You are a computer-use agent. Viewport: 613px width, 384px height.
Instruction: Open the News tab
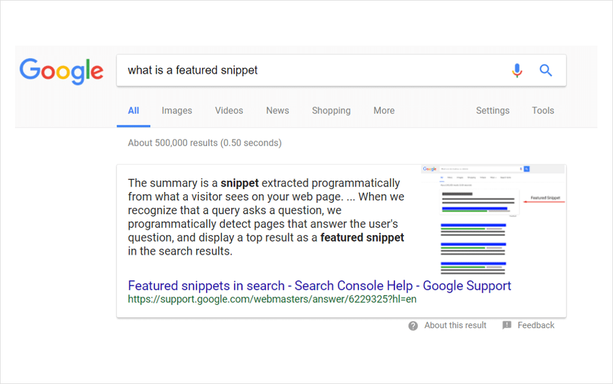[277, 110]
